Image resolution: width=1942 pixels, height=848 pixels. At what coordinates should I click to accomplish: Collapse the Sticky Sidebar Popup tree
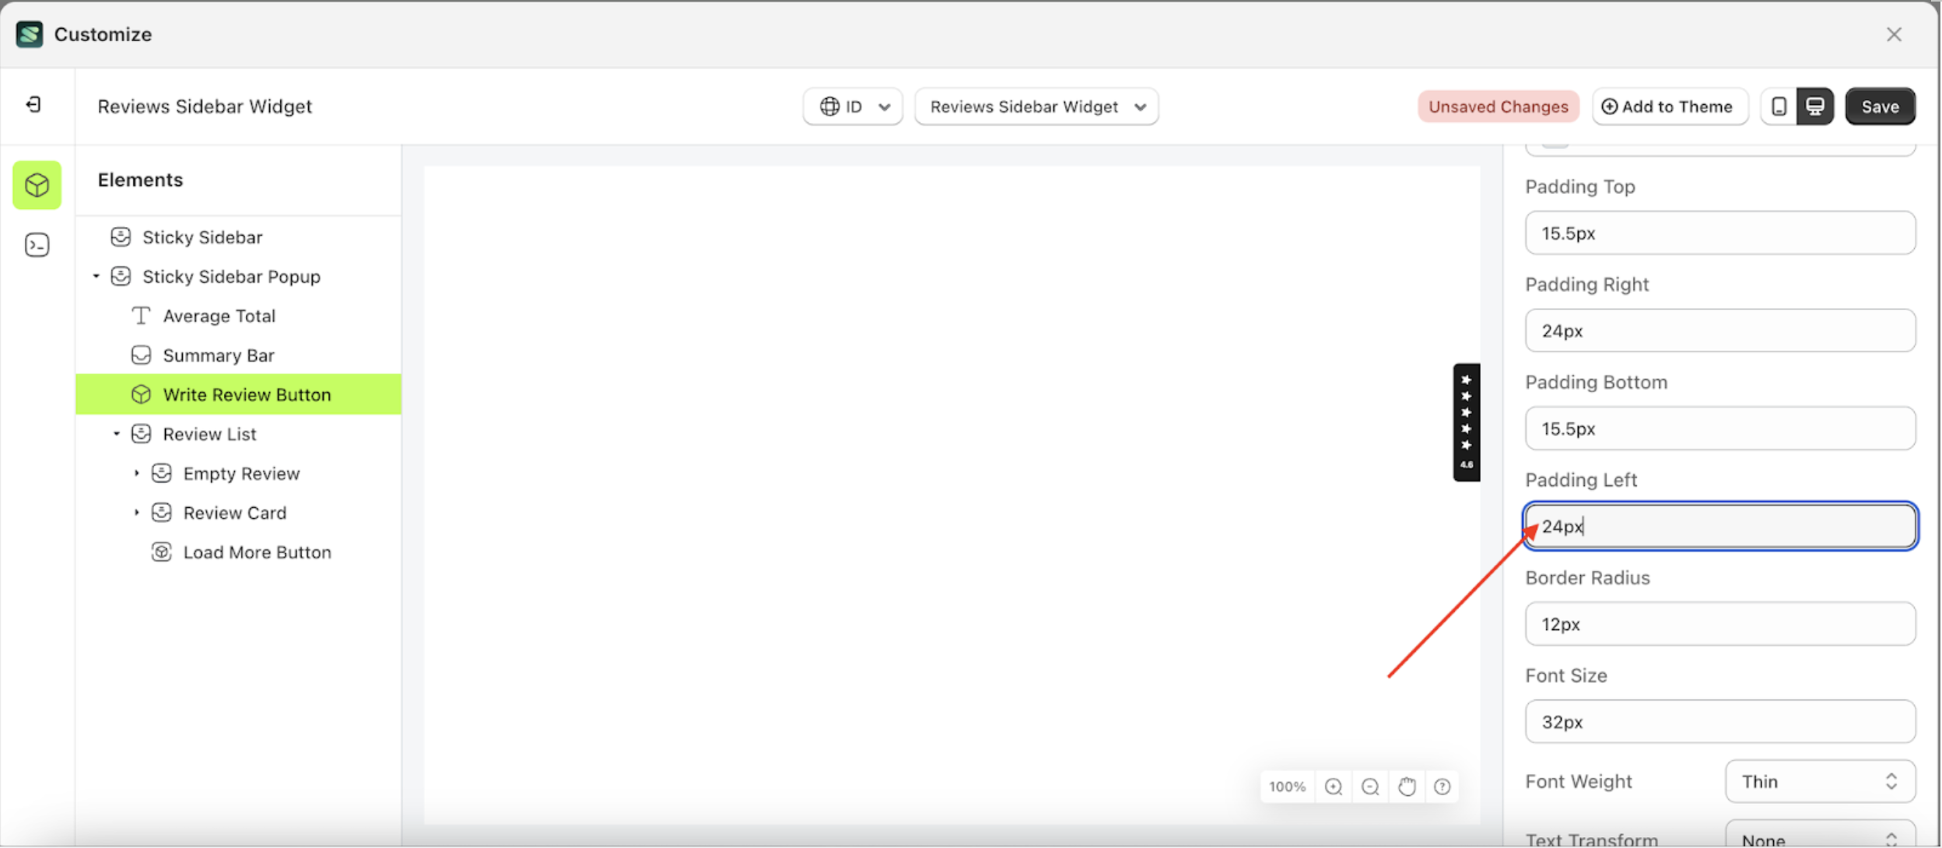coord(96,276)
